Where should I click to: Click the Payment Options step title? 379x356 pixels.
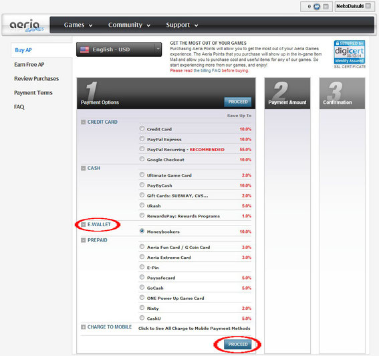(x=100, y=102)
